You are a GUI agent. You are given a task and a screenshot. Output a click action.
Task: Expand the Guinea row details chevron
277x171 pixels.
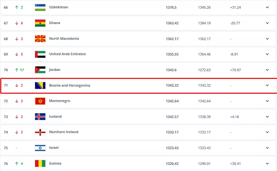[267, 164]
